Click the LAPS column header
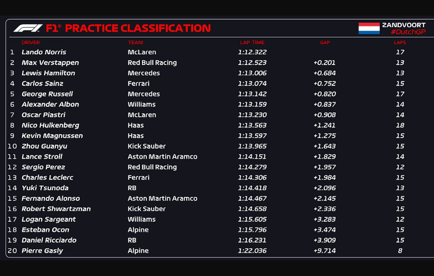 (x=400, y=42)
